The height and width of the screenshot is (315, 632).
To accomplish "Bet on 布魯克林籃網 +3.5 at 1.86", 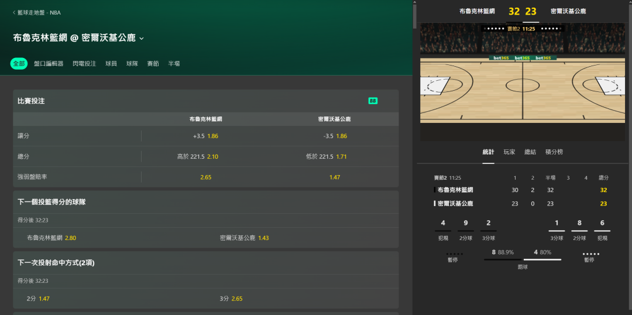I will [x=205, y=136].
